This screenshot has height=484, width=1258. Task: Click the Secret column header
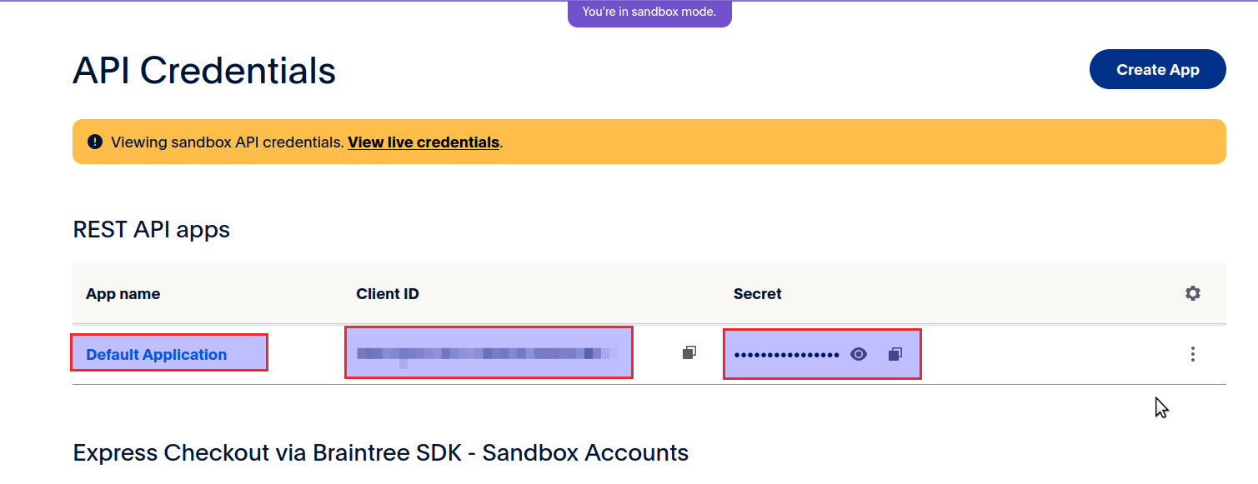(757, 294)
